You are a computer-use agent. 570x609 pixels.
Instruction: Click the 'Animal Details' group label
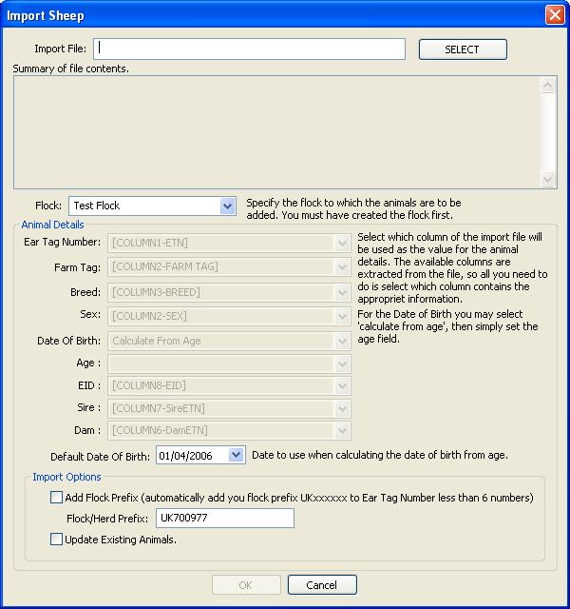click(52, 225)
